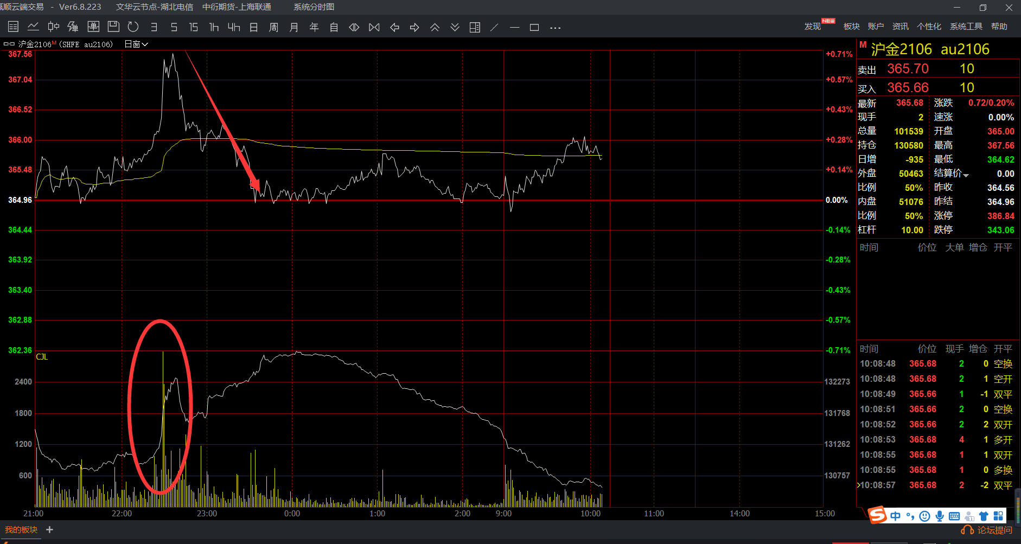Switch to the 15-minute period

point(194,27)
